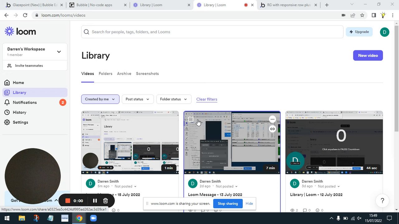The image size is (399, 224).
Task: Select the checkbox on the 7 min video thumbnail
Action: [x=191, y=119]
